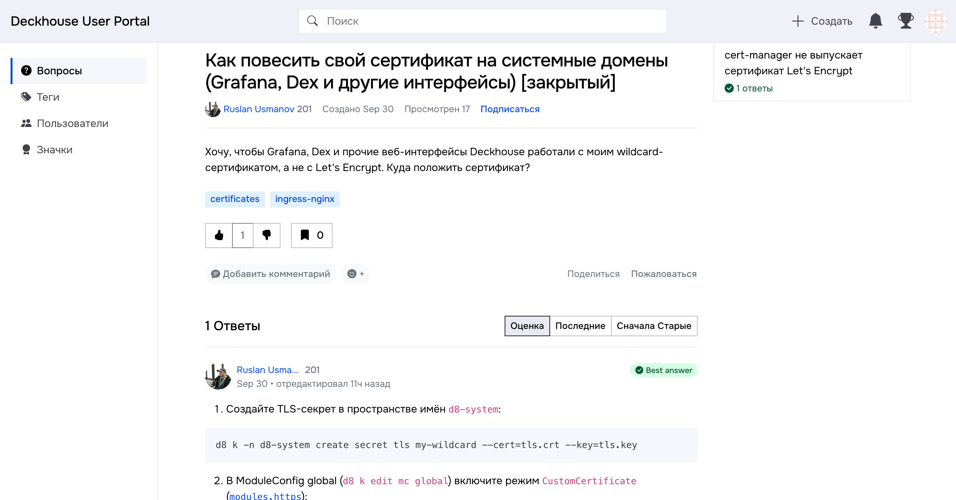Open Вопросы in the sidebar
The width and height of the screenshot is (956, 500).
pos(79,70)
